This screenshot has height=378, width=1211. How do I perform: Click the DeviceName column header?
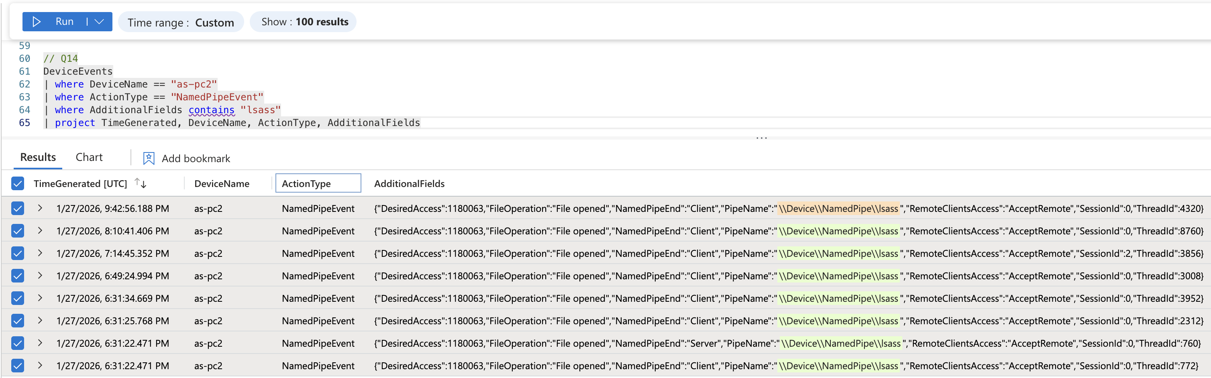221,184
